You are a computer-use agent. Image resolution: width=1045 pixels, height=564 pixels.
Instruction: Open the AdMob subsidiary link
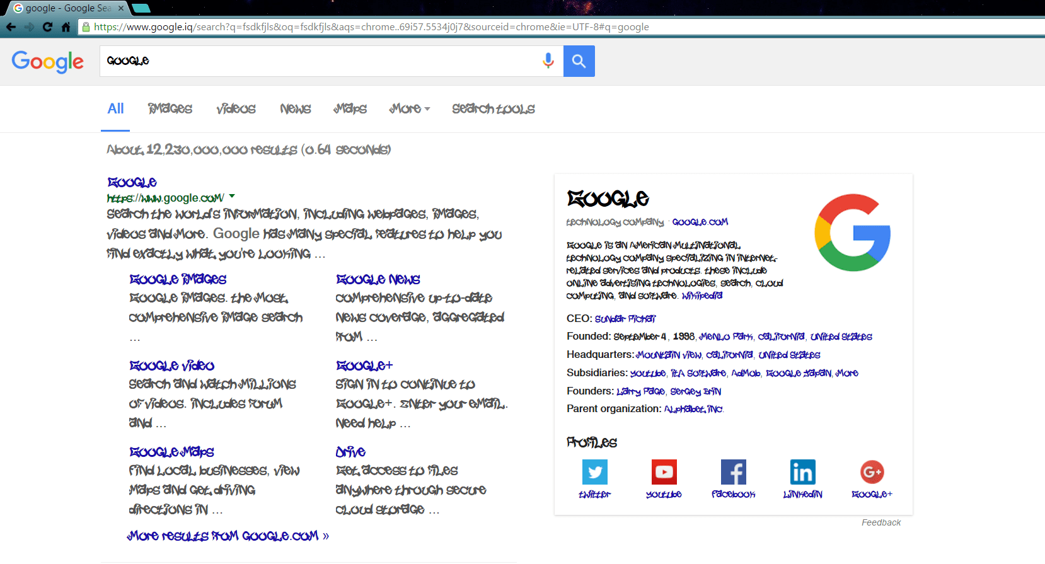pos(746,373)
